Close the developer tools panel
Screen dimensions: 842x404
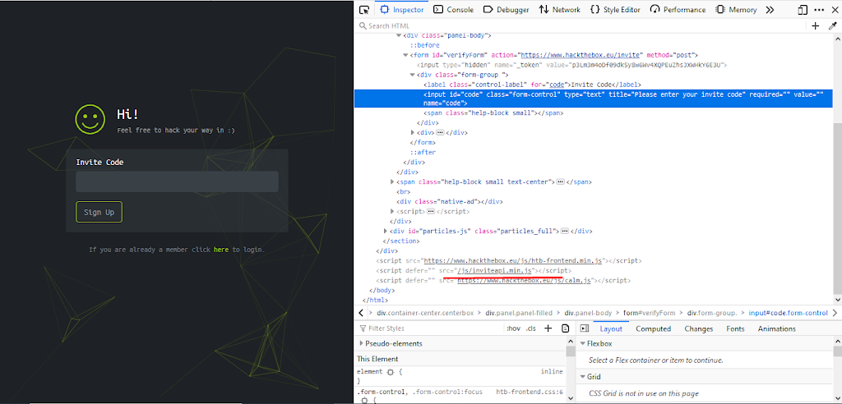pos(835,10)
